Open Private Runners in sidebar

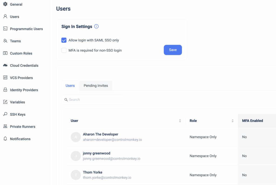pyautogui.click(x=23, y=127)
